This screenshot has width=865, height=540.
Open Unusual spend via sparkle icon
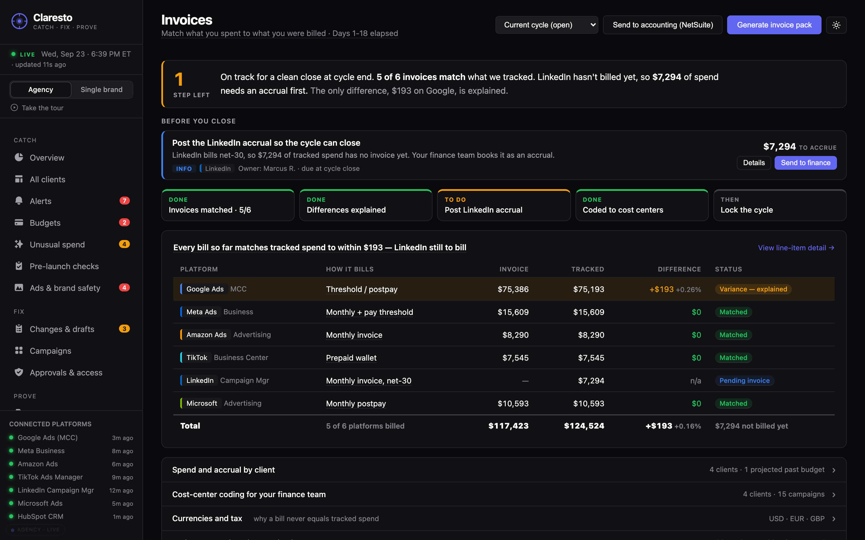[x=19, y=244]
